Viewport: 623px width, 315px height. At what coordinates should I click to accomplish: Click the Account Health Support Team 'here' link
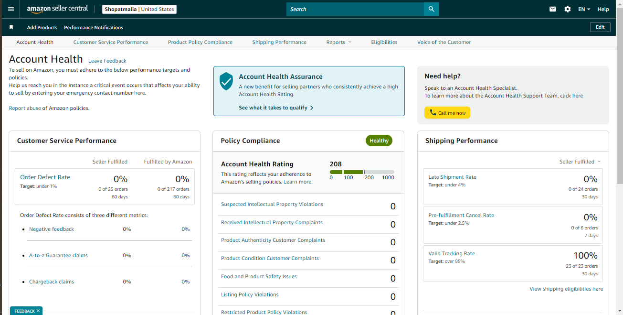(578, 96)
